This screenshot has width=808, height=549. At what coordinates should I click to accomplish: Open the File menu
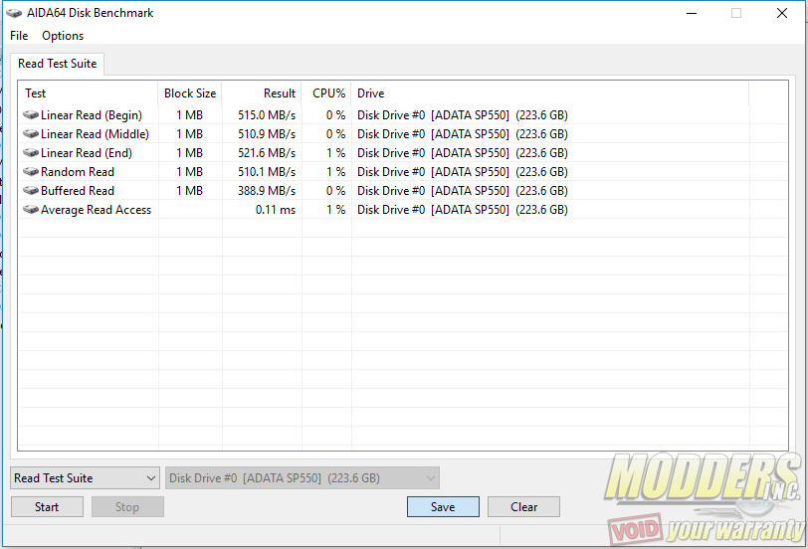coord(19,36)
